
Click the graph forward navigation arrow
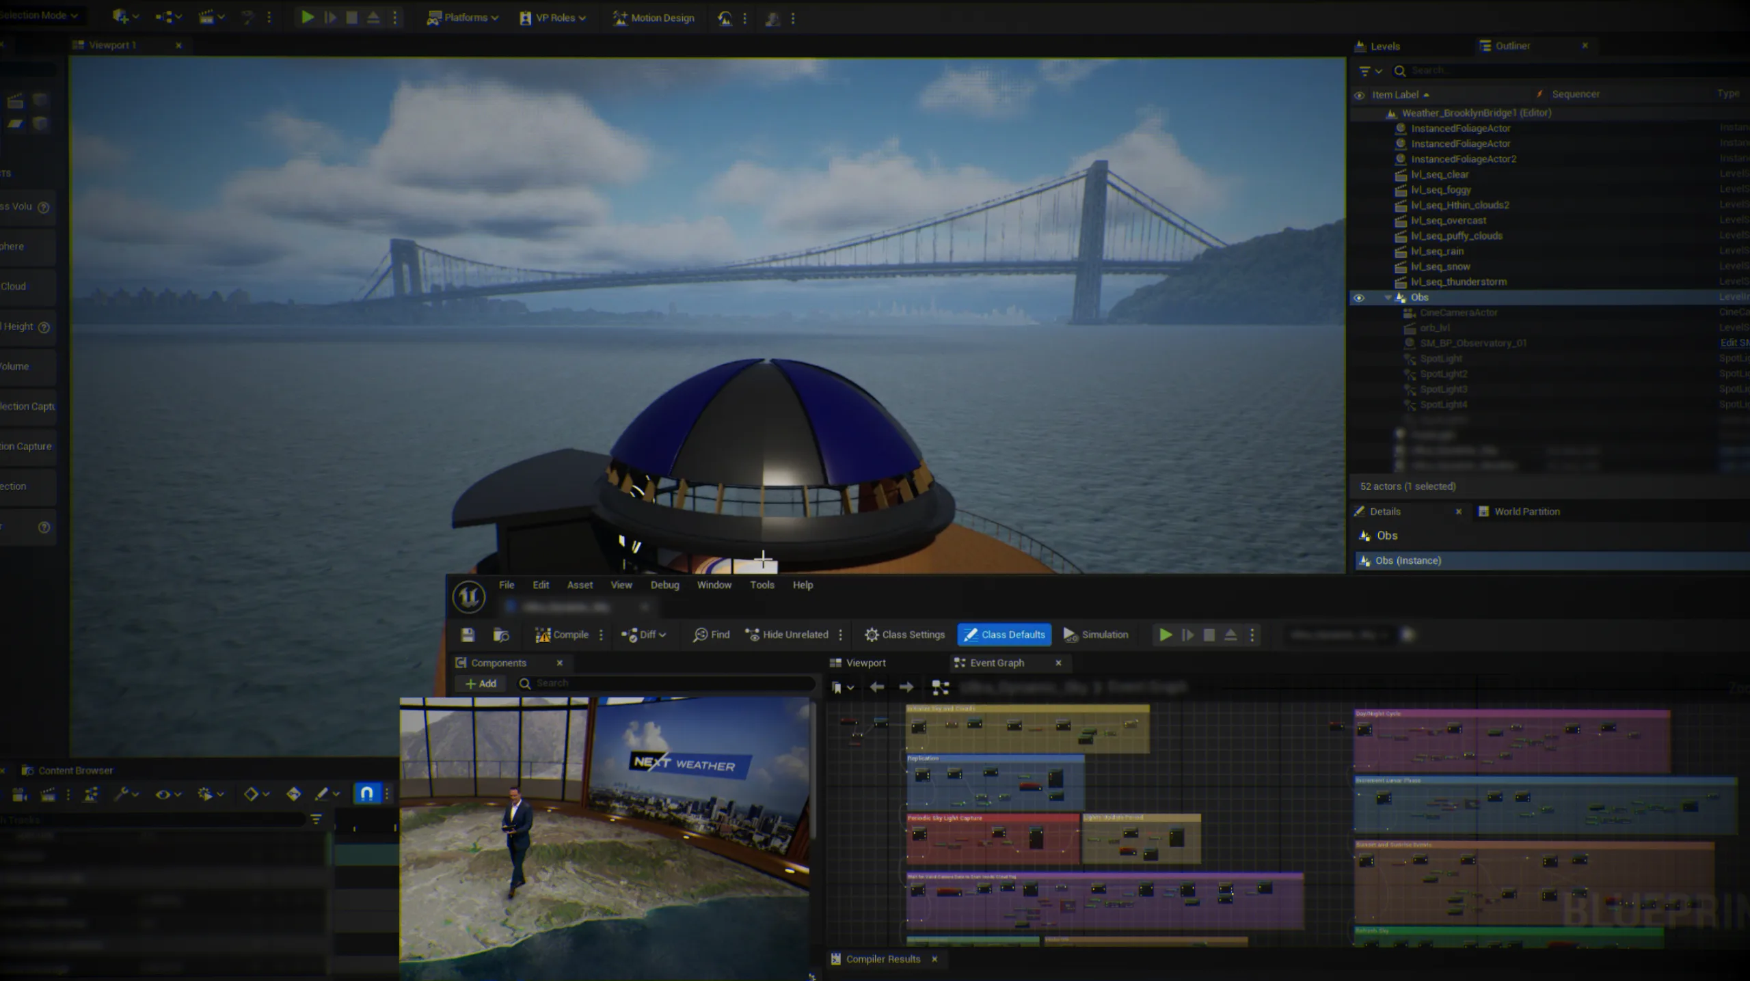906,687
